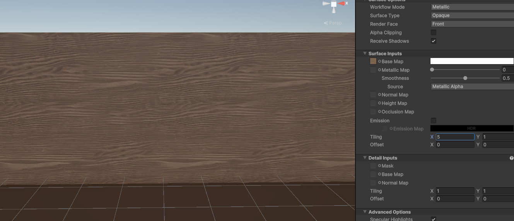
Task: Open texture picker circle for Mask
Action: (379, 166)
